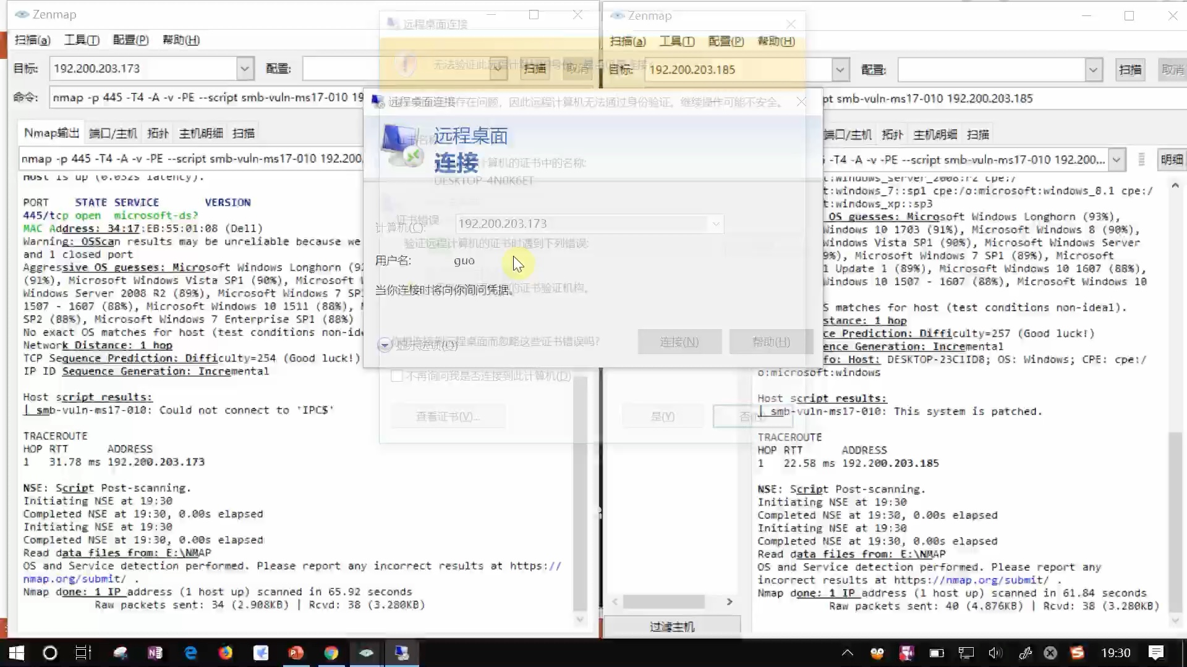The height and width of the screenshot is (667, 1187).
Task: Select 拓扑 tab in right Zenmap
Action: [892, 135]
